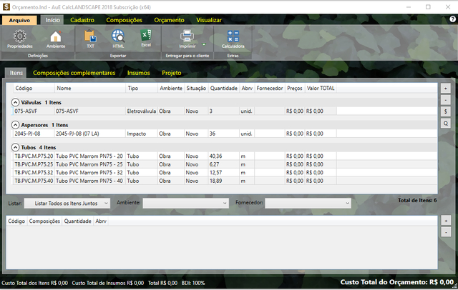Open the Ambiente filter dropdown

coord(185,203)
